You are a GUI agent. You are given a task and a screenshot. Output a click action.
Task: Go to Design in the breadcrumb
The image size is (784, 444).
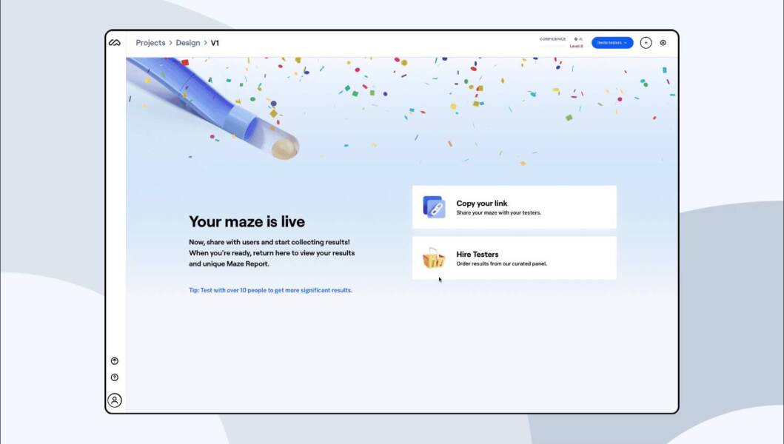pos(188,43)
